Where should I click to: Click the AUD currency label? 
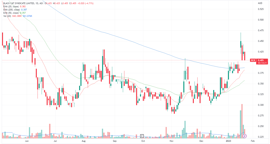coord(260,3)
